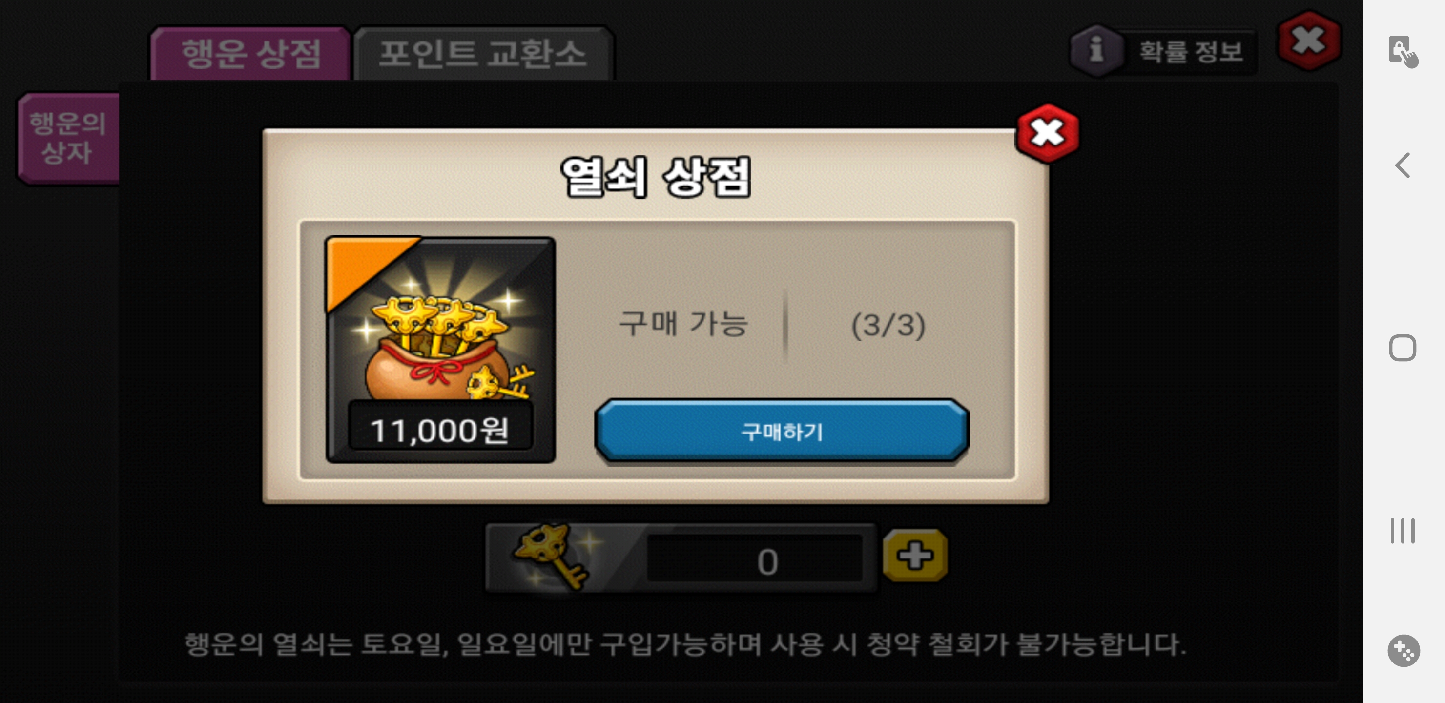Select the key pouch item thumbnail
The width and height of the screenshot is (1445, 703).
coord(440,350)
